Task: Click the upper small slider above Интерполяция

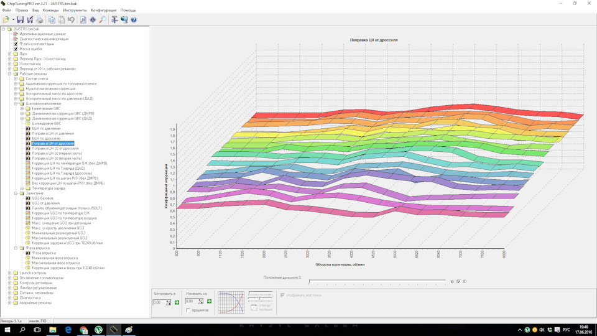Action: [x=261, y=293]
